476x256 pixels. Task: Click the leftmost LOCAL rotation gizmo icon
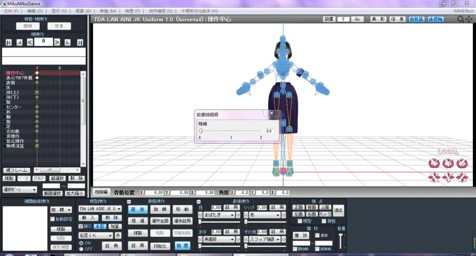(x=434, y=163)
